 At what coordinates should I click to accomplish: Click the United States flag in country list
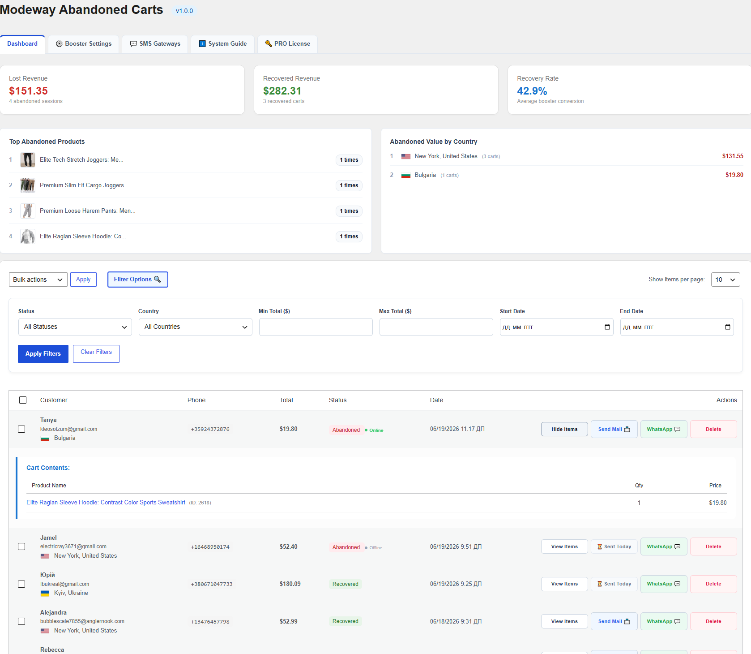[406, 156]
